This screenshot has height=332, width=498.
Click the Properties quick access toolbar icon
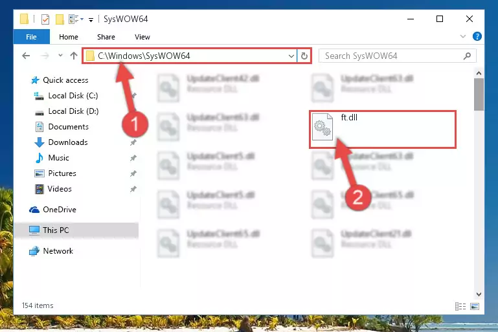click(x=45, y=19)
